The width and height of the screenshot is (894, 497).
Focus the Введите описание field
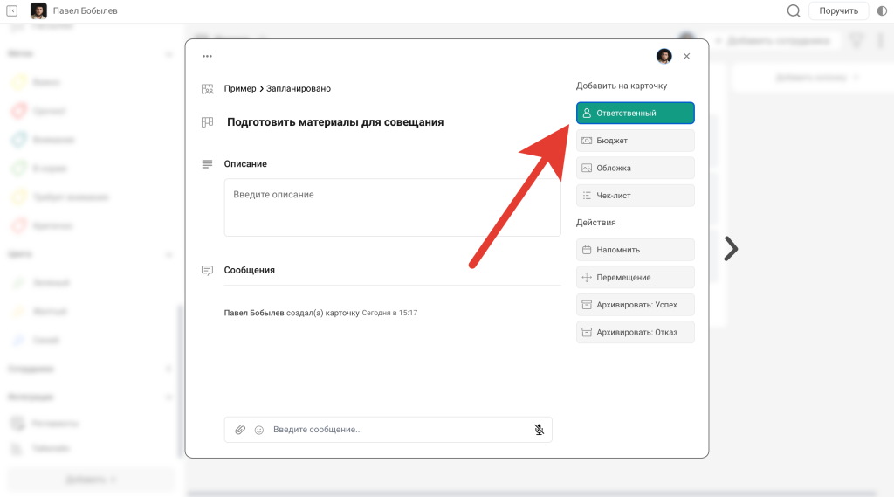pyautogui.click(x=392, y=207)
